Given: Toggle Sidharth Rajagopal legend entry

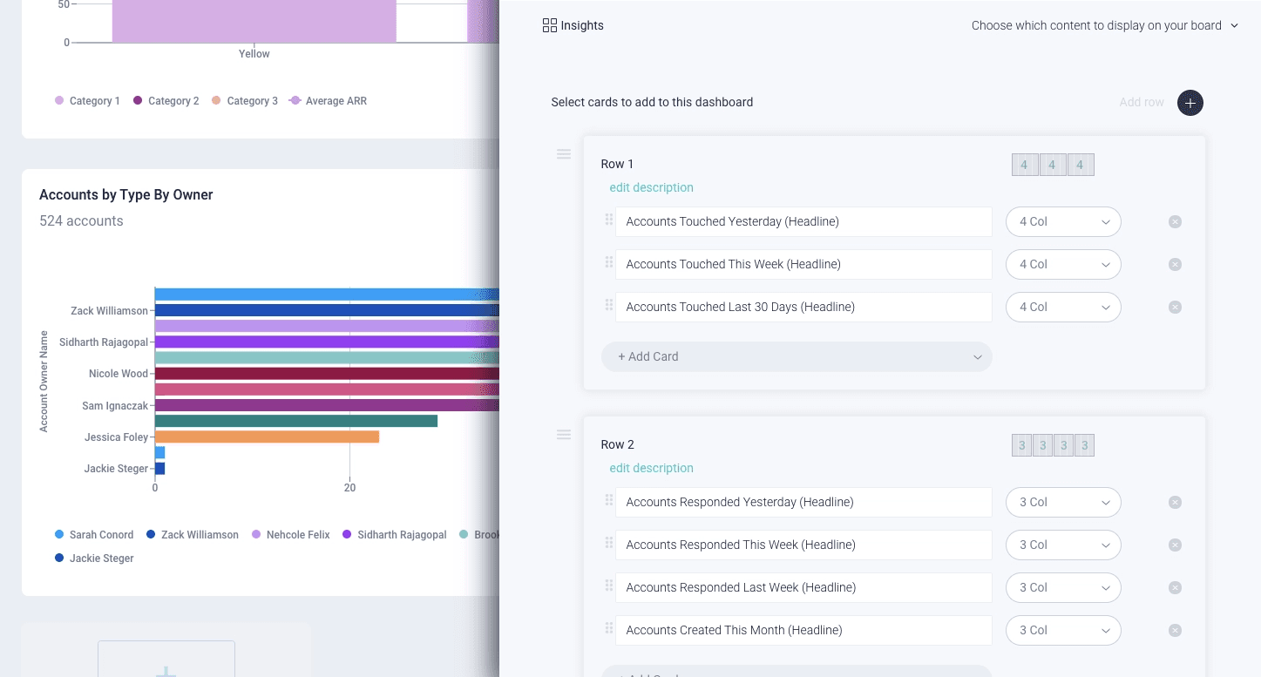Looking at the screenshot, I should (395, 535).
